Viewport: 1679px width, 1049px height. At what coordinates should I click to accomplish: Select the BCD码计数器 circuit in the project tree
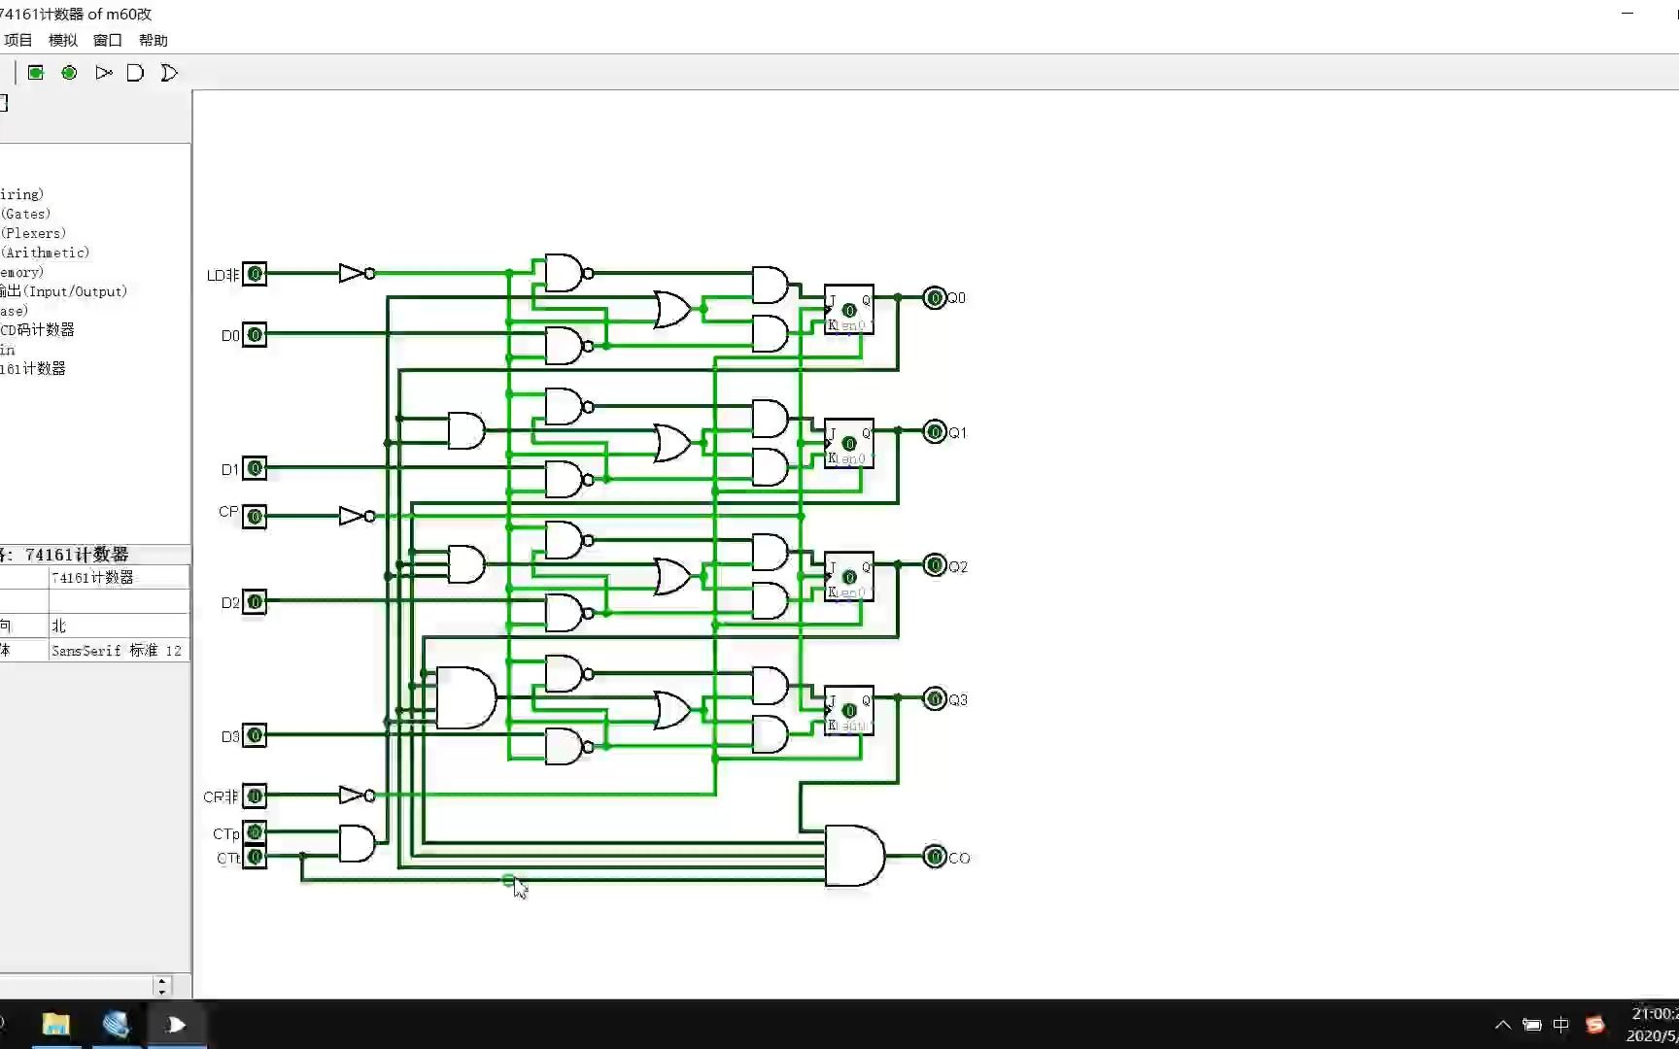point(39,329)
